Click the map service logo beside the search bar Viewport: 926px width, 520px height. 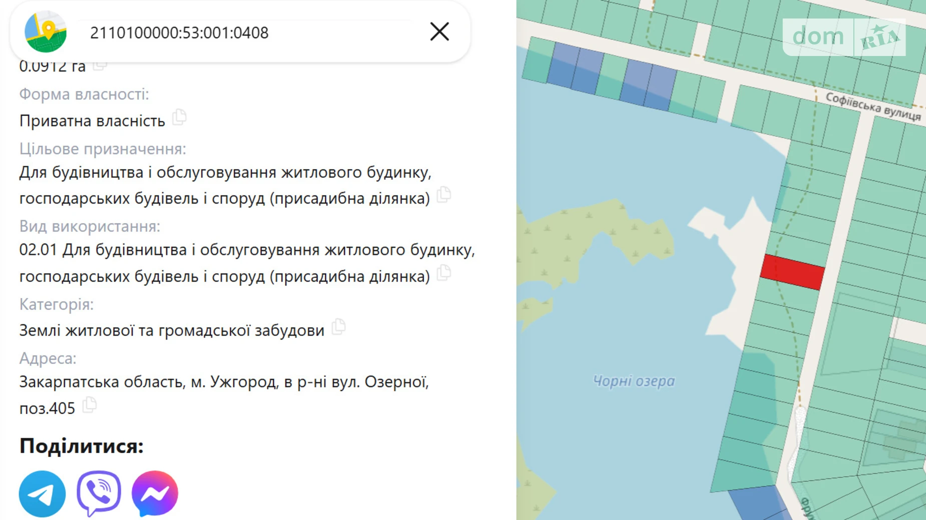[x=45, y=32]
